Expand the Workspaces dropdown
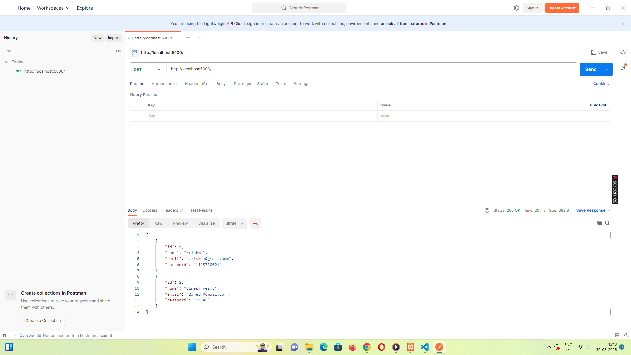Image resolution: width=631 pixels, height=355 pixels. [x=53, y=8]
